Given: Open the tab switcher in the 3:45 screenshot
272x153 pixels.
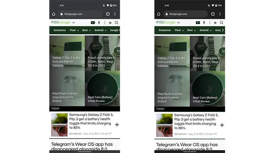Looking at the screenshot, I should click(213, 14).
